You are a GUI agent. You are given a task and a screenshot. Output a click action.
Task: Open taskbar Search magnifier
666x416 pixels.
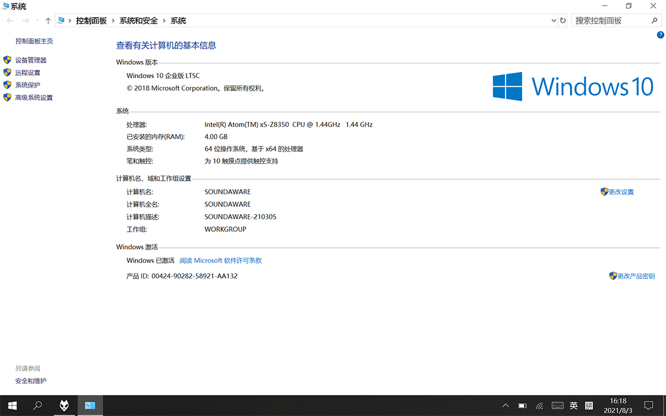coord(38,405)
